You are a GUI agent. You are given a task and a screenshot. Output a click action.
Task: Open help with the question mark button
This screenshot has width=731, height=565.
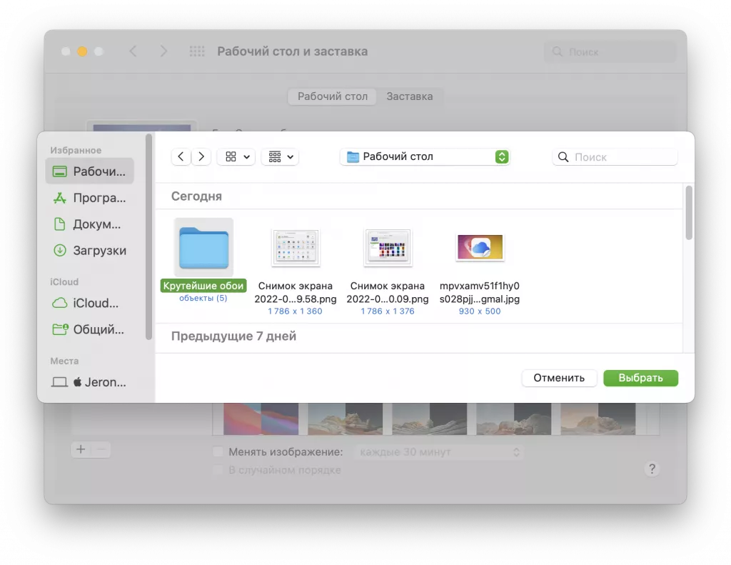point(652,469)
